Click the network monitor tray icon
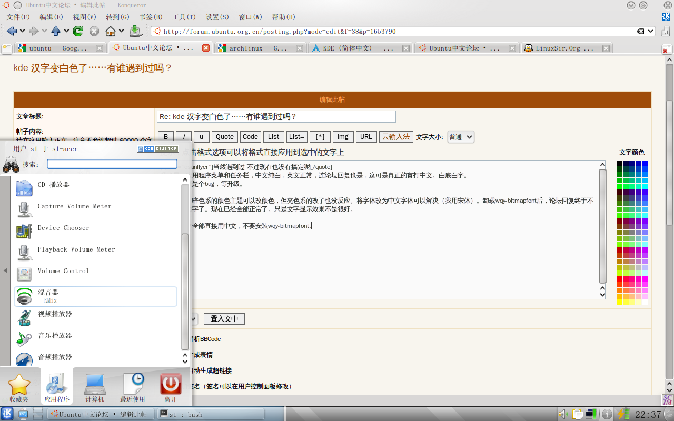674x421 pixels. click(592, 414)
